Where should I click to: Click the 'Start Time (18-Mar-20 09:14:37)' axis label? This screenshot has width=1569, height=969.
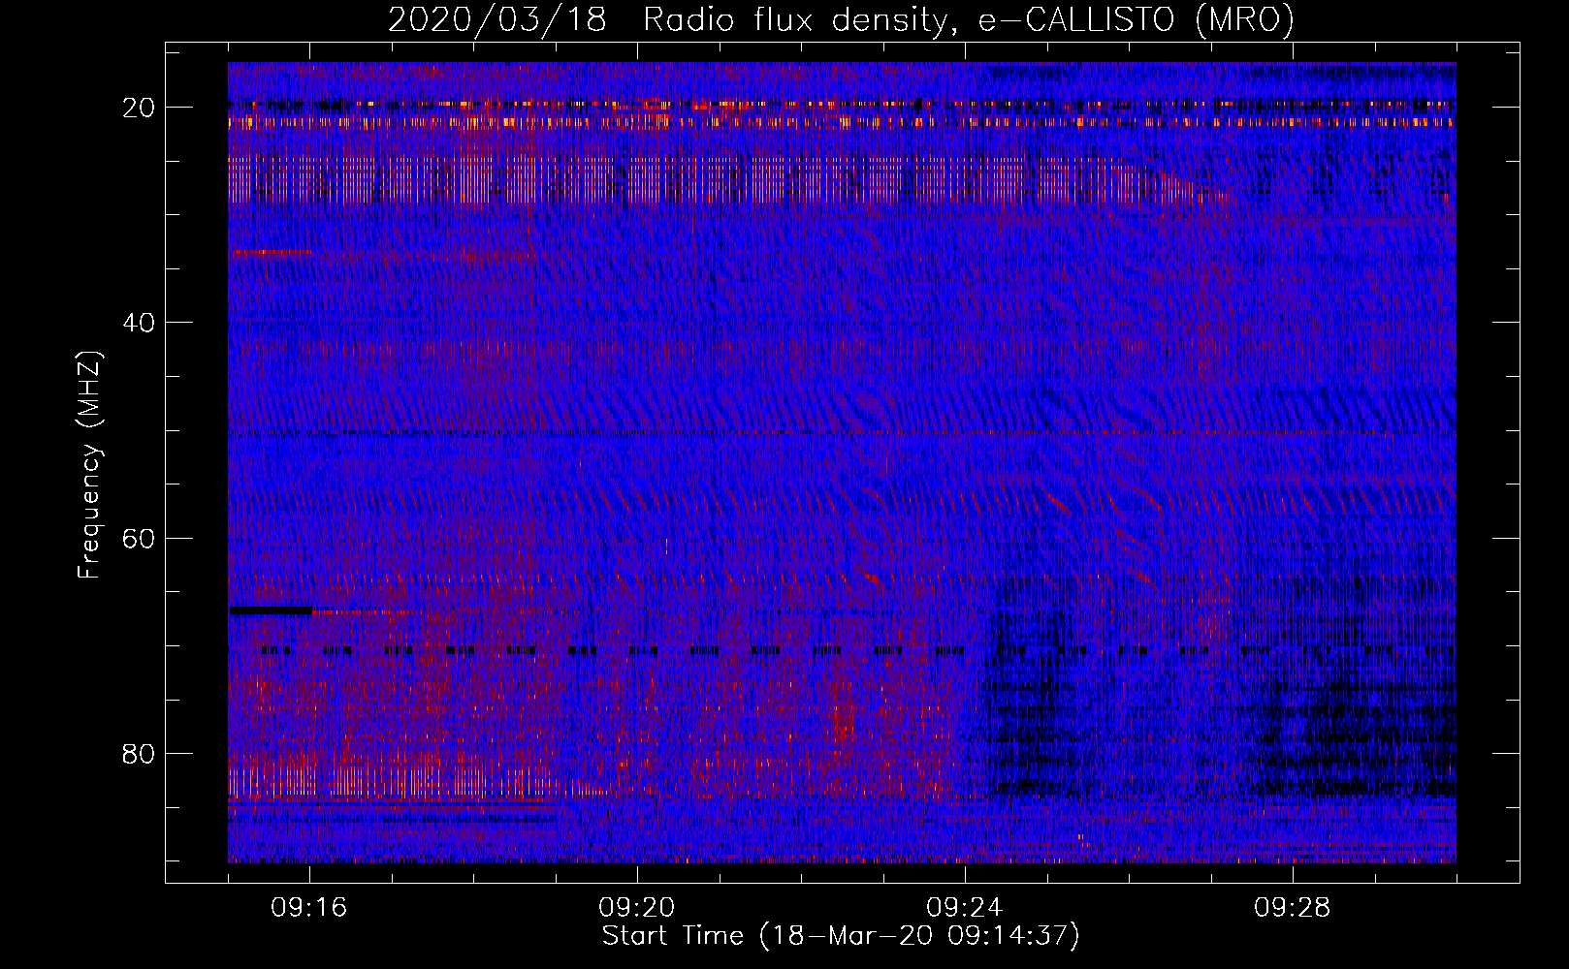[841, 936]
